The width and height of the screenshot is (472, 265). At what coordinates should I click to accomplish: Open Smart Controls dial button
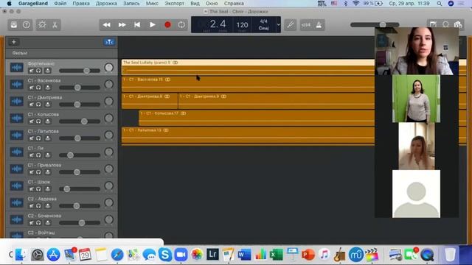coord(42,24)
